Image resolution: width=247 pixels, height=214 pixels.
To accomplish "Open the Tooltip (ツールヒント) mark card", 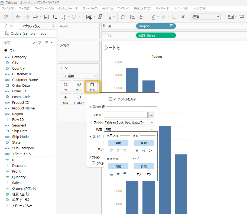I will pyautogui.click(x=79, y=99).
